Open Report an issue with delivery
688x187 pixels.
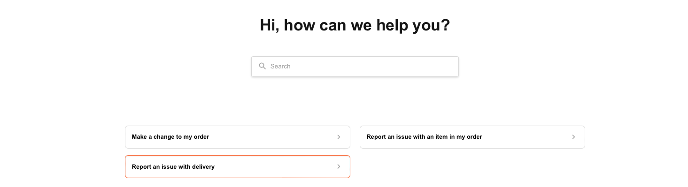click(238, 166)
